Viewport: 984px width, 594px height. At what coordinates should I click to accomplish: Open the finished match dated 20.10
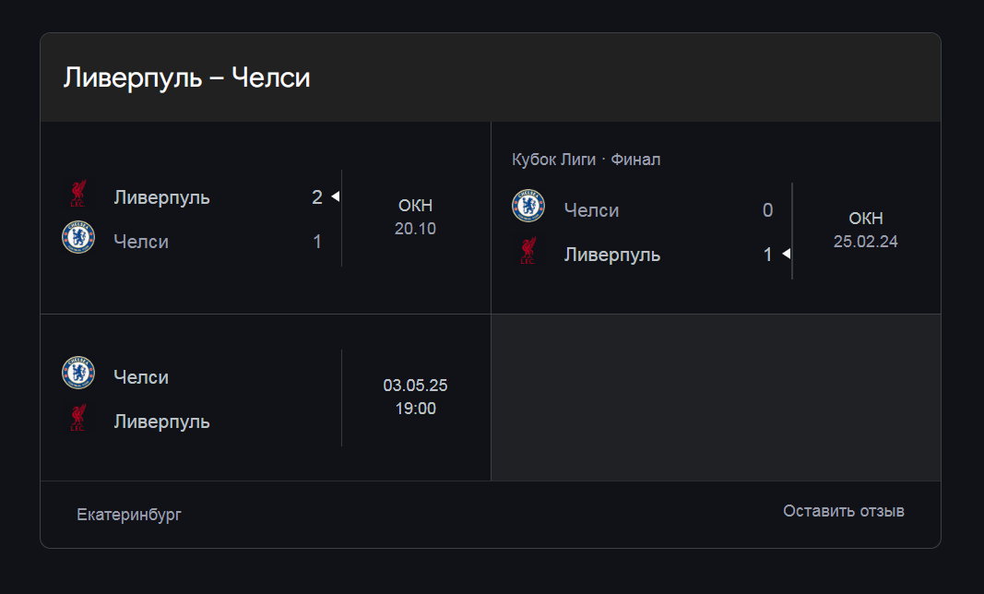415,218
